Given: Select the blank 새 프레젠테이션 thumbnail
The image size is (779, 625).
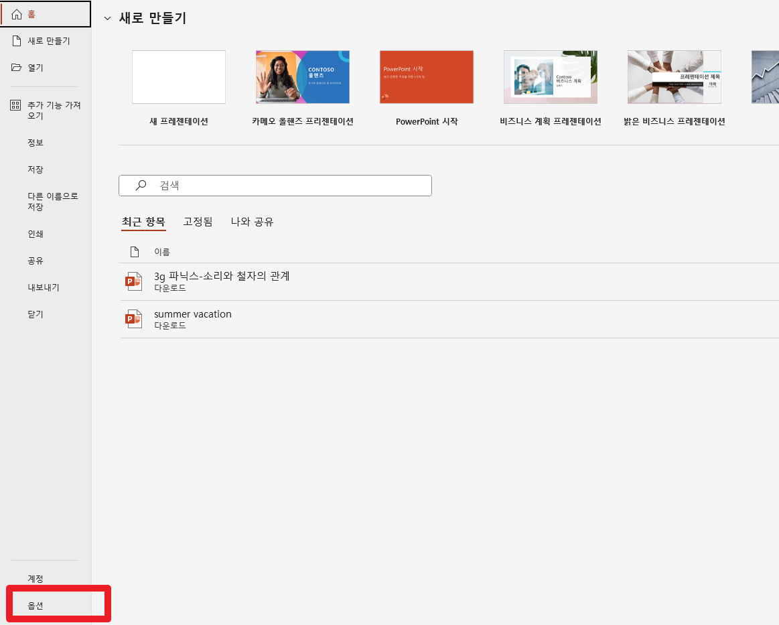Looking at the screenshot, I should pos(179,77).
